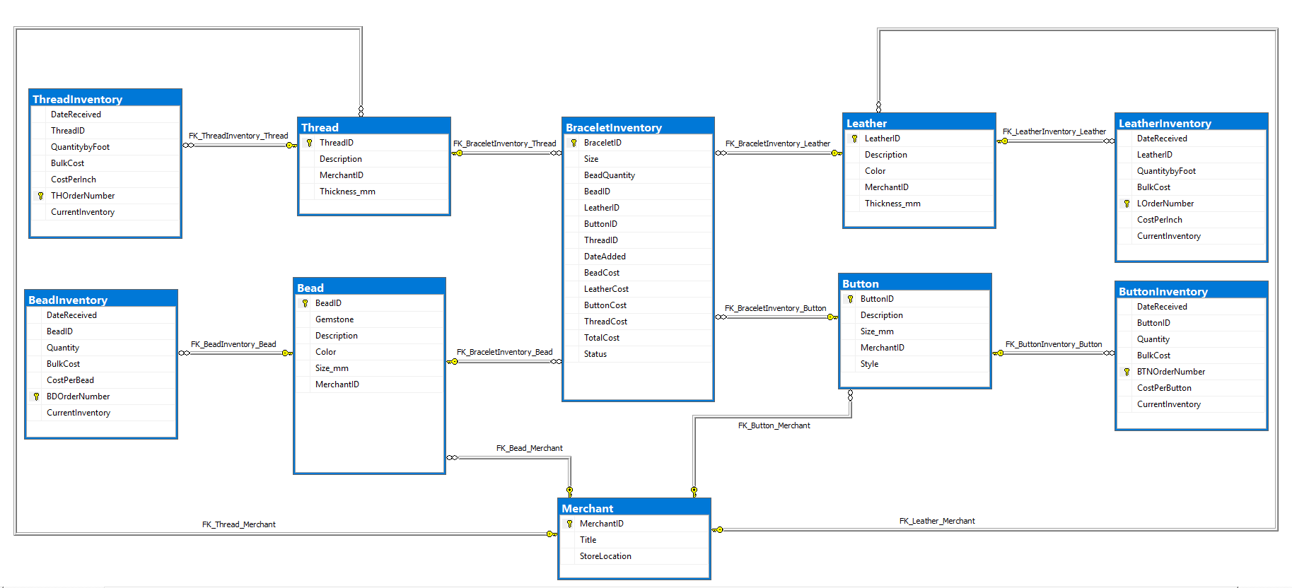
Task: Click the FK_BraceletInventory_Button relationship label
Action: 775,308
